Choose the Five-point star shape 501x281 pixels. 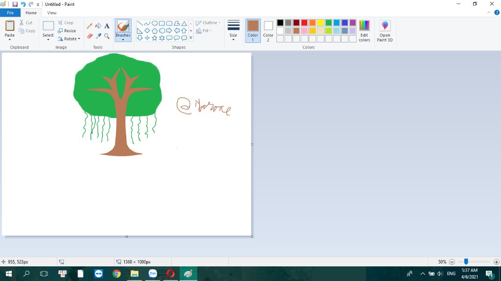[x=155, y=38]
